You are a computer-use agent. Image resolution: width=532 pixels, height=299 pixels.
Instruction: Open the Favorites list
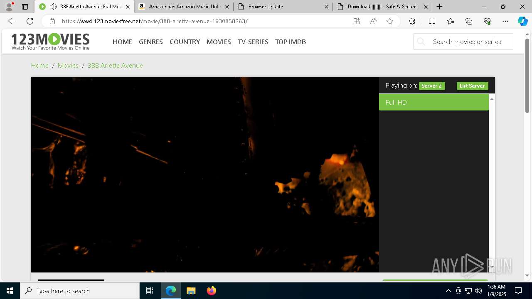coord(451,21)
